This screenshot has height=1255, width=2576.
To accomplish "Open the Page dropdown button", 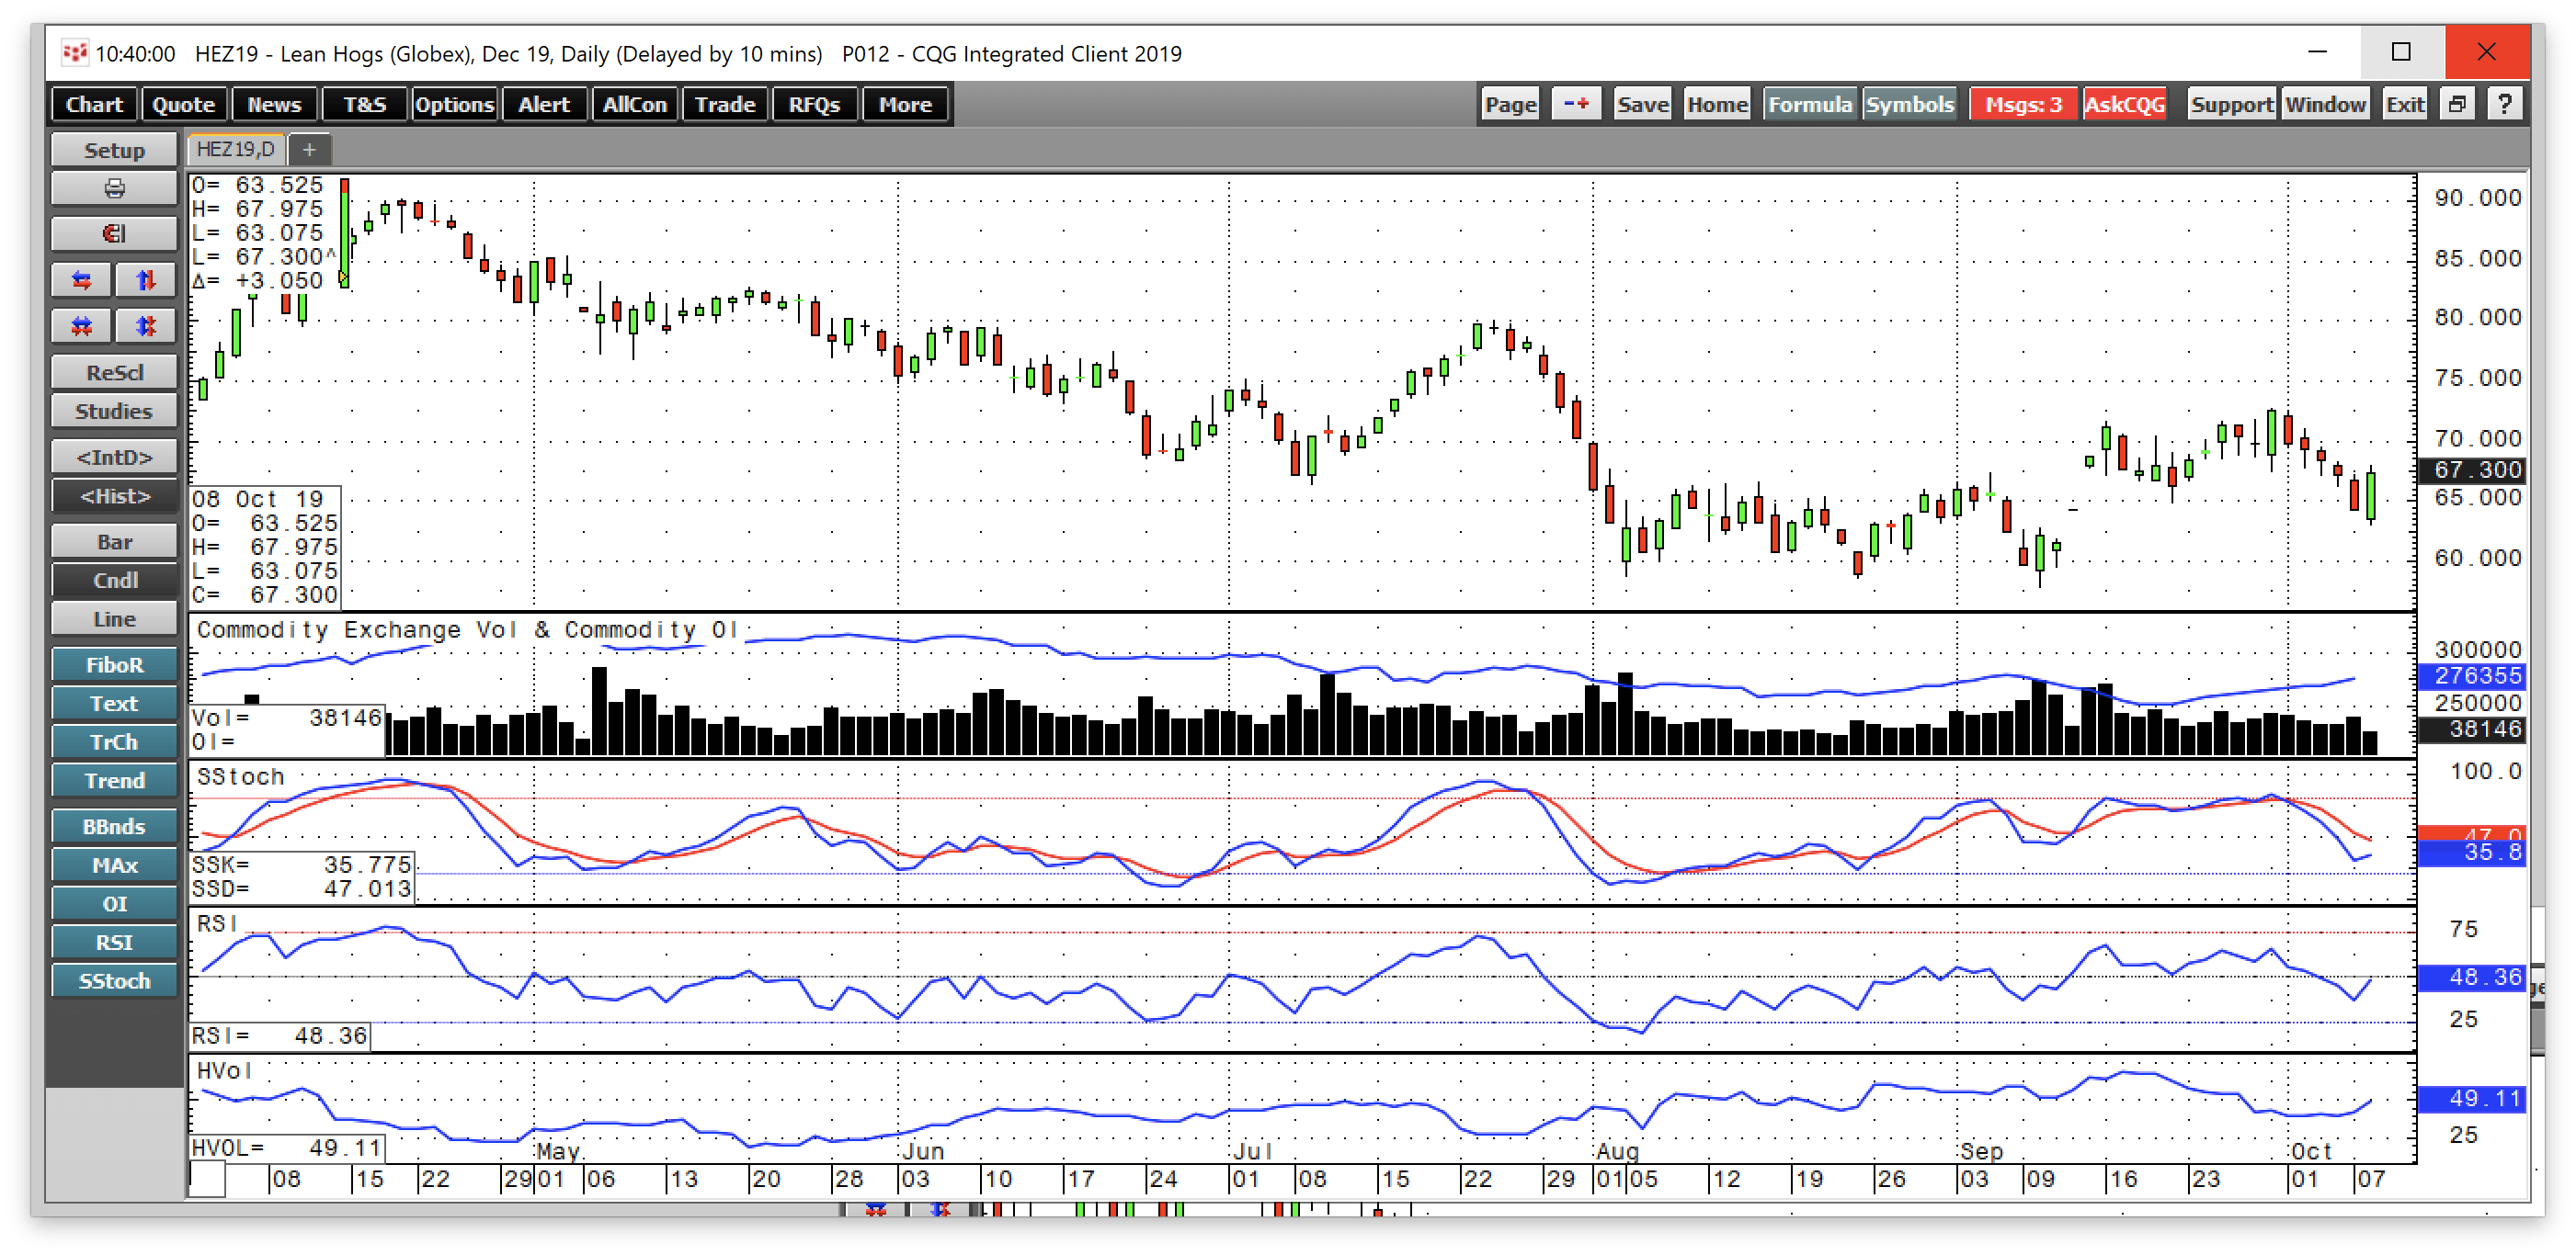I will click(1510, 104).
